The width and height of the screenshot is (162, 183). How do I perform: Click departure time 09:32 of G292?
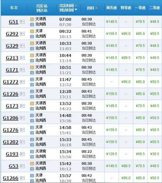tap(65, 31)
